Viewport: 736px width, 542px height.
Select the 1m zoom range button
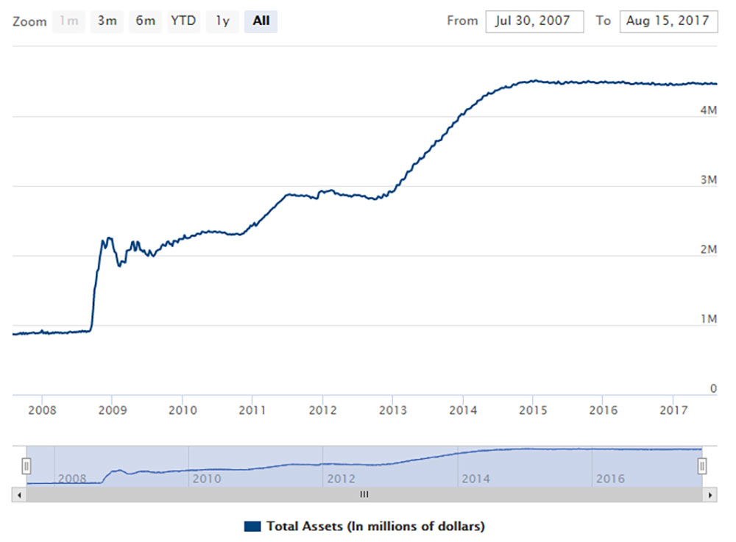pyautogui.click(x=68, y=21)
